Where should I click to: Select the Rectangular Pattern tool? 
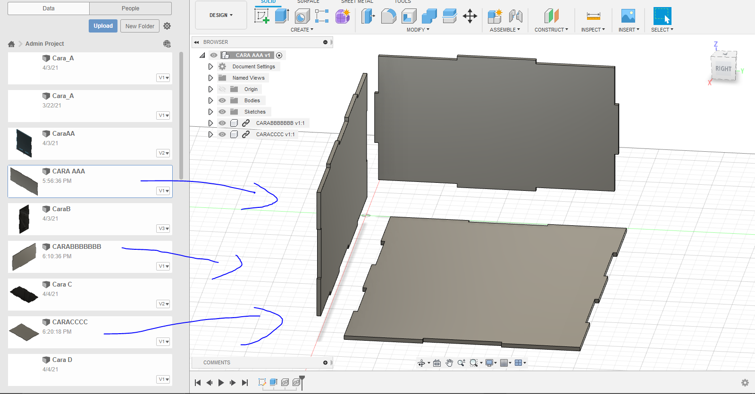click(x=322, y=16)
